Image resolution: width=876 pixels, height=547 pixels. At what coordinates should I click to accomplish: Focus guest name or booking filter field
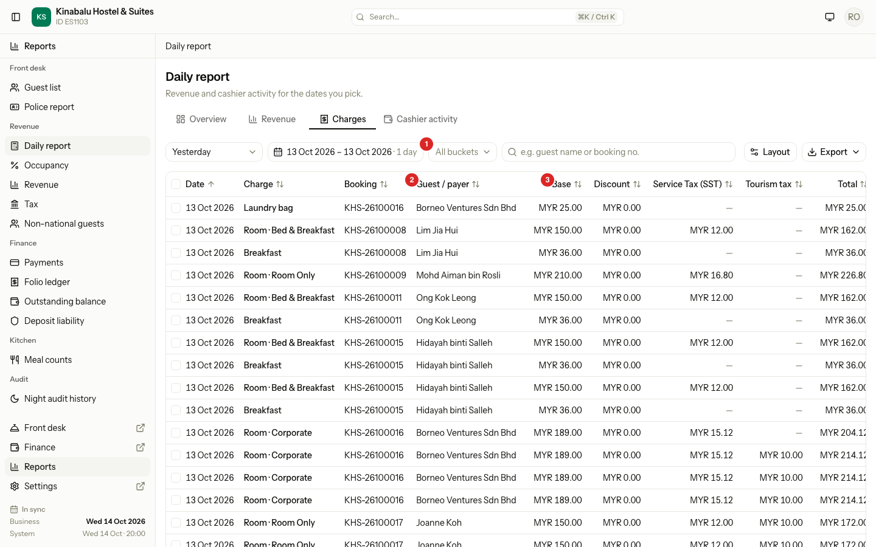click(x=619, y=152)
